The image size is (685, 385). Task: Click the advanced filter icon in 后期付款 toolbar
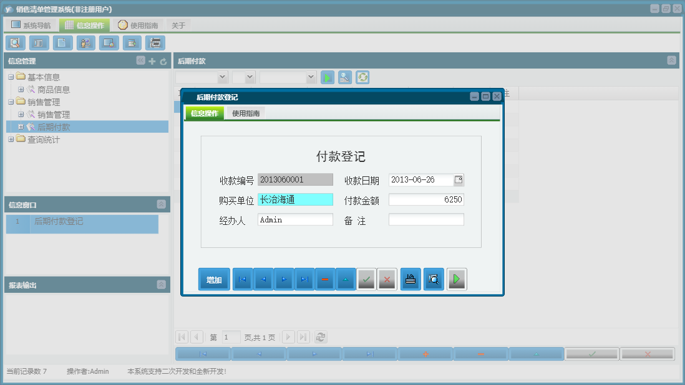click(x=344, y=77)
